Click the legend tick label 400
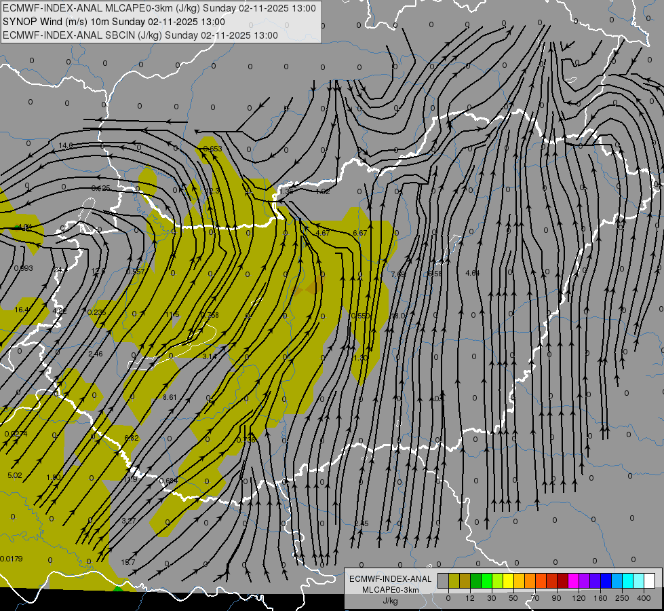Image resolution: width=664 pixels, height=611 pixels. (644, 598)
